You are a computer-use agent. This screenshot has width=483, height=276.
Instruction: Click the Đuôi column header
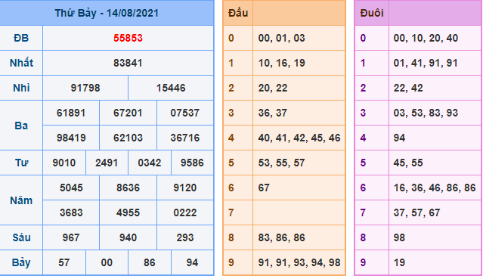[x=372, y=14]
